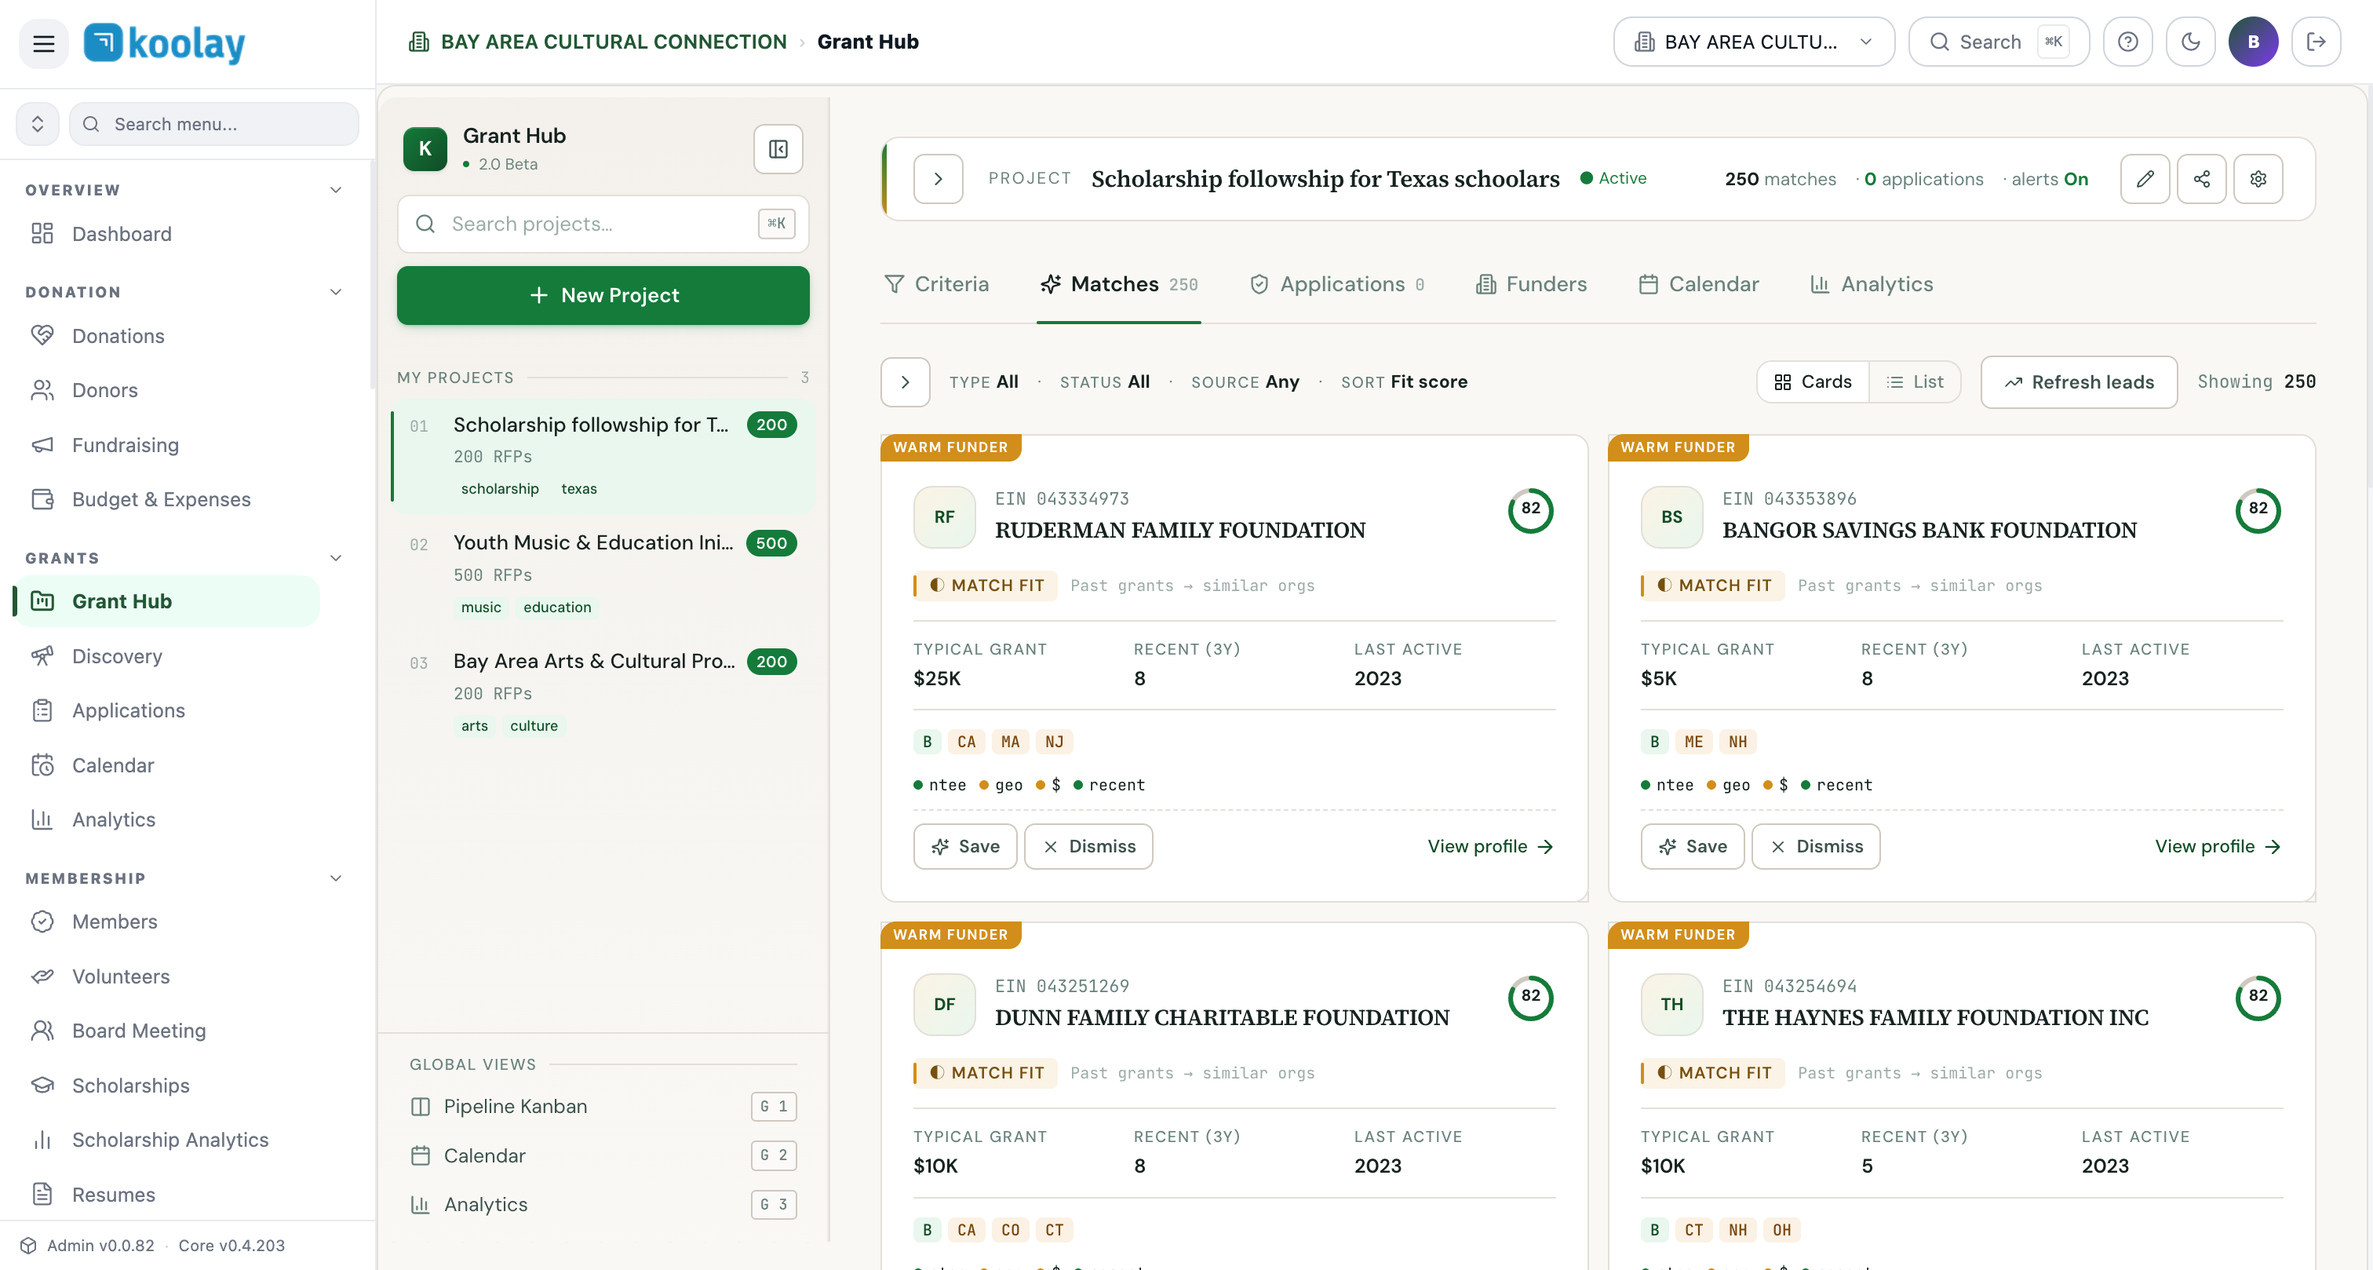Open Scholarships page
This screenshot has height=1270, width=2373.
tap(168, 1086)
